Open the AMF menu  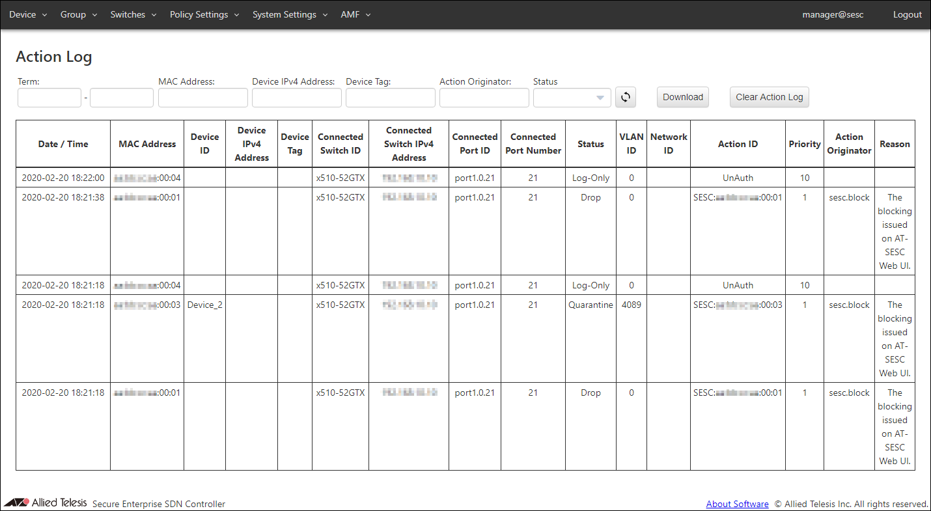355,14
